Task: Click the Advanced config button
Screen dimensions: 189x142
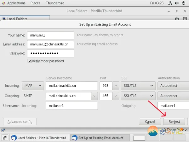Action: (20, 121)
